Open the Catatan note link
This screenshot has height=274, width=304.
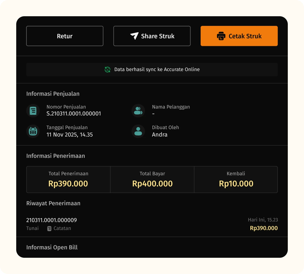coord(62,228)
